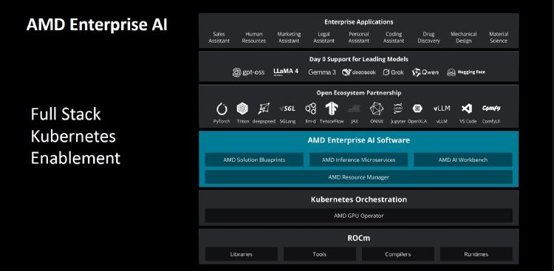Click the Personal Assistant label
The height and width of the screenshot is (271, 554).
pos(358,38)
